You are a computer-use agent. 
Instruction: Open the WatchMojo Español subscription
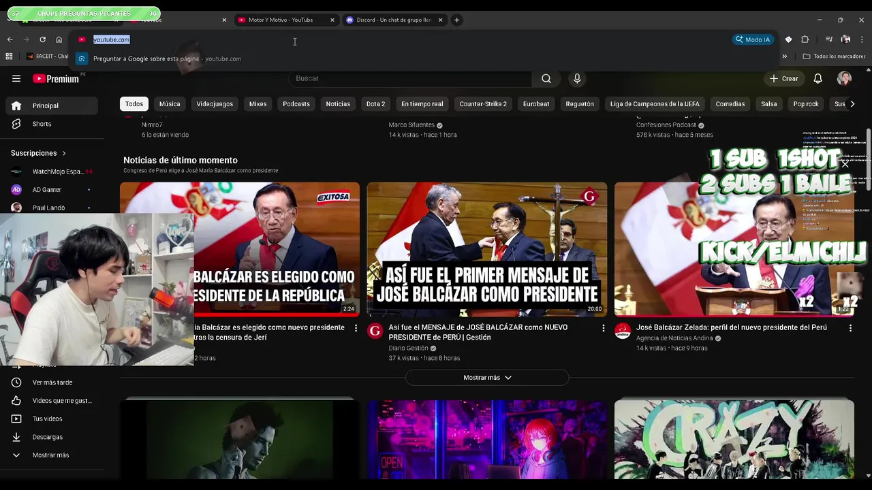tap(52, 171)
